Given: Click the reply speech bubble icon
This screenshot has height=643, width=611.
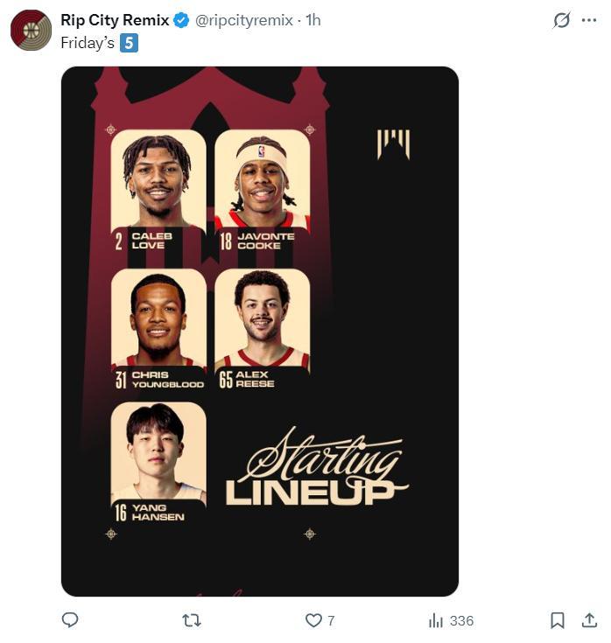Looking at the screenshot, I should [x=71, y=620].
